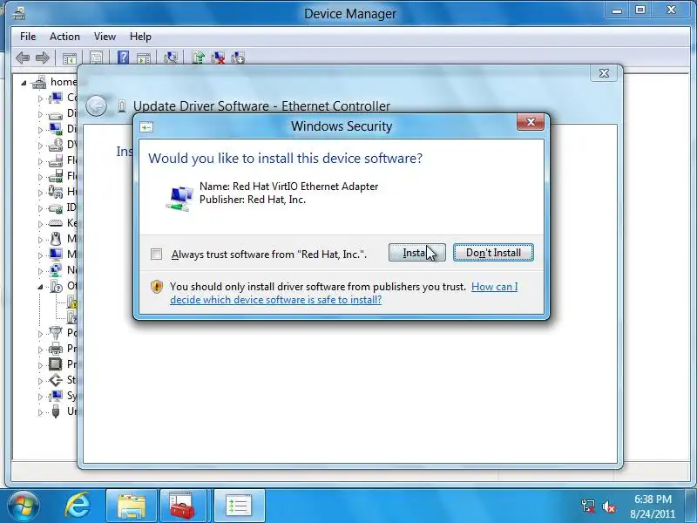
Task: Click the Disable device icon with down arrow
Action: click(237, 58)
